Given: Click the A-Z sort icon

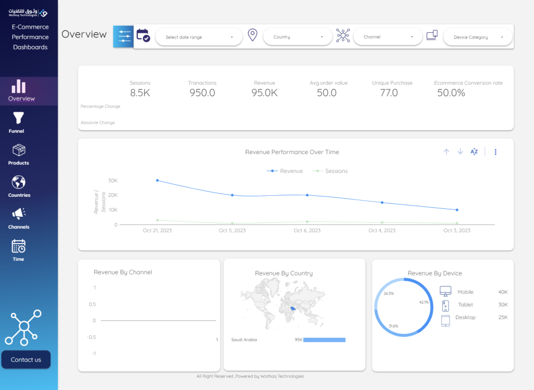Looking at the screenshot, I should [474, 152].
